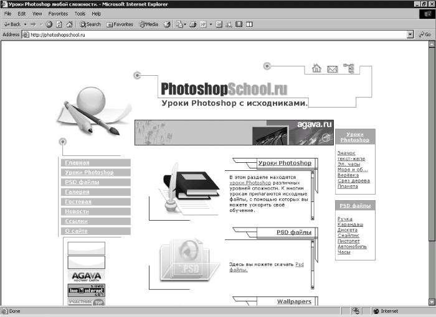Open the dropdown next to Word edit icon
436x317 pixels.
pyautogui.click(x=211, y=24)
